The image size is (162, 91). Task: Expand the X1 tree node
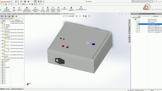click(1, 69)
